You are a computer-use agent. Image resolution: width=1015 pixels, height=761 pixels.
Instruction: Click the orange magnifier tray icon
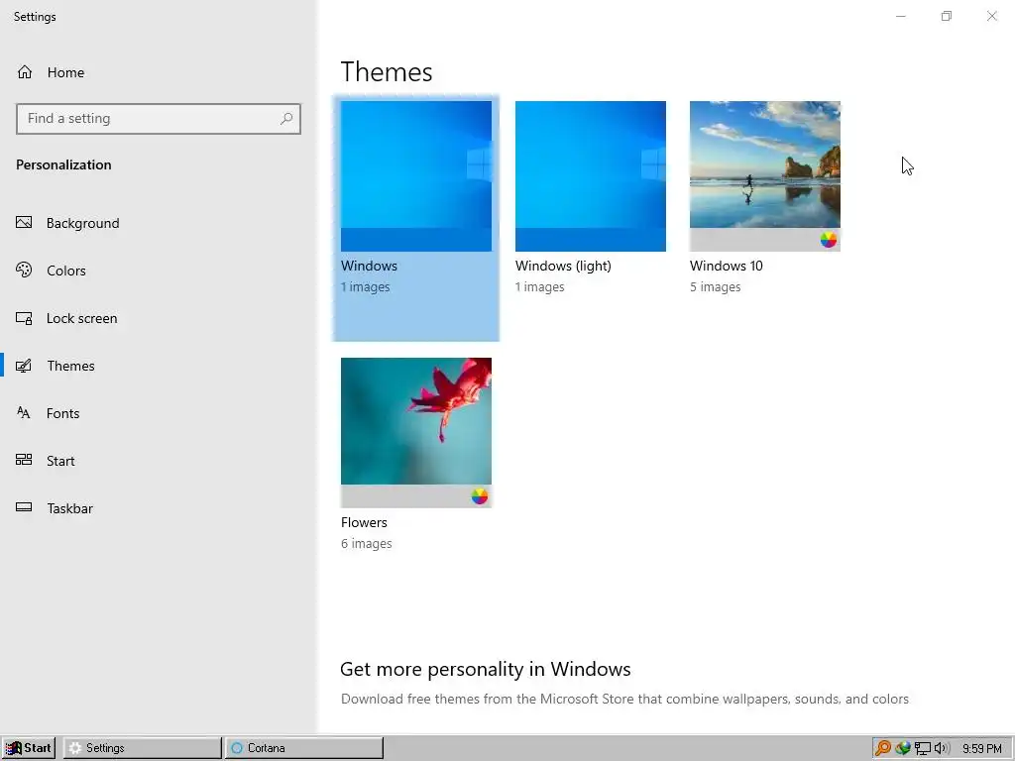click(882, 748)
